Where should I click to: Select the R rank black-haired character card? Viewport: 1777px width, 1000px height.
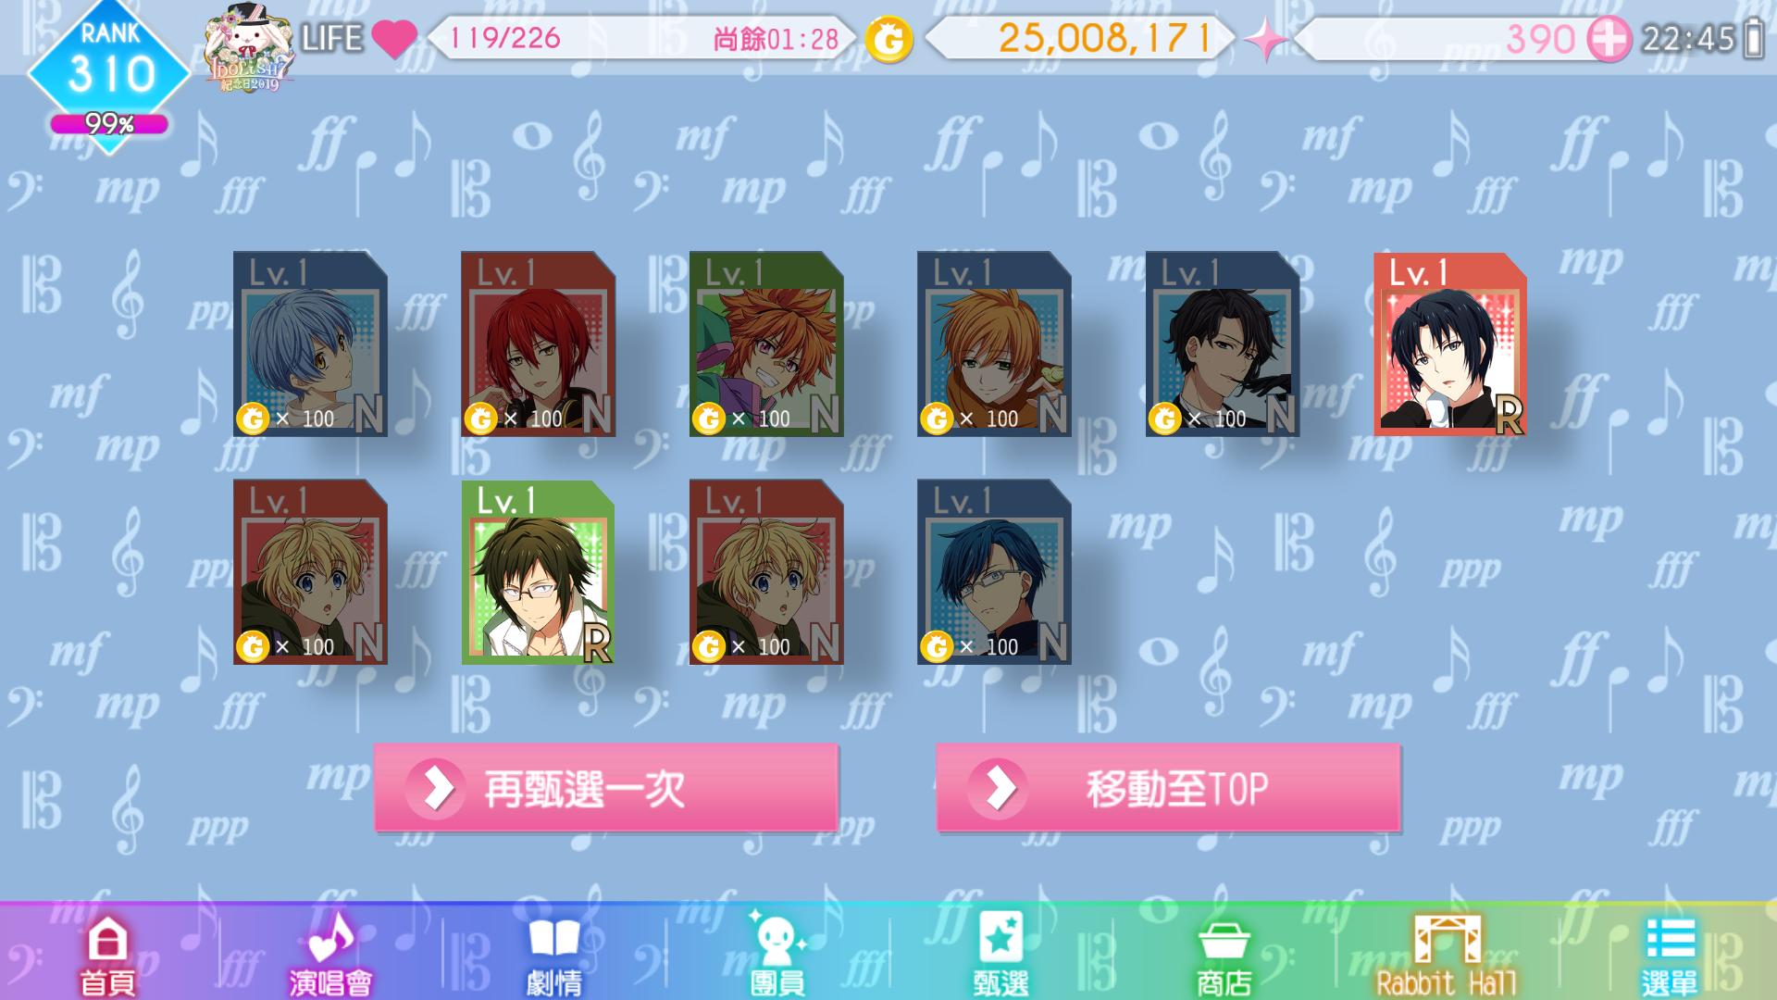point(1450,344)
